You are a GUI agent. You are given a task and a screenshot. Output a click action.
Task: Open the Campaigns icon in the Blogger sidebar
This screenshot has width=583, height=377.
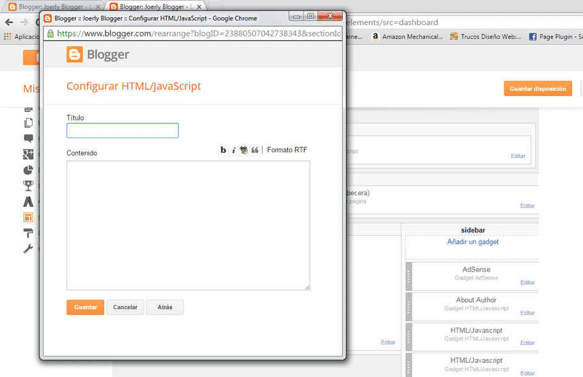click(28, 202)
